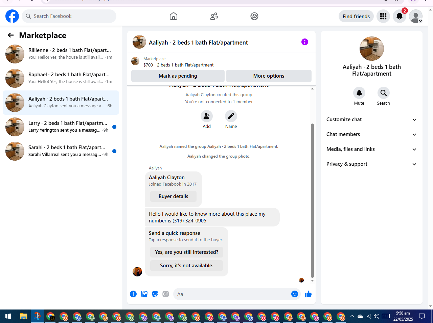Edit the group name pencil icon
The height and width of the screenshot is (323, 433).
pyautogui.click(x=231, y=116)
